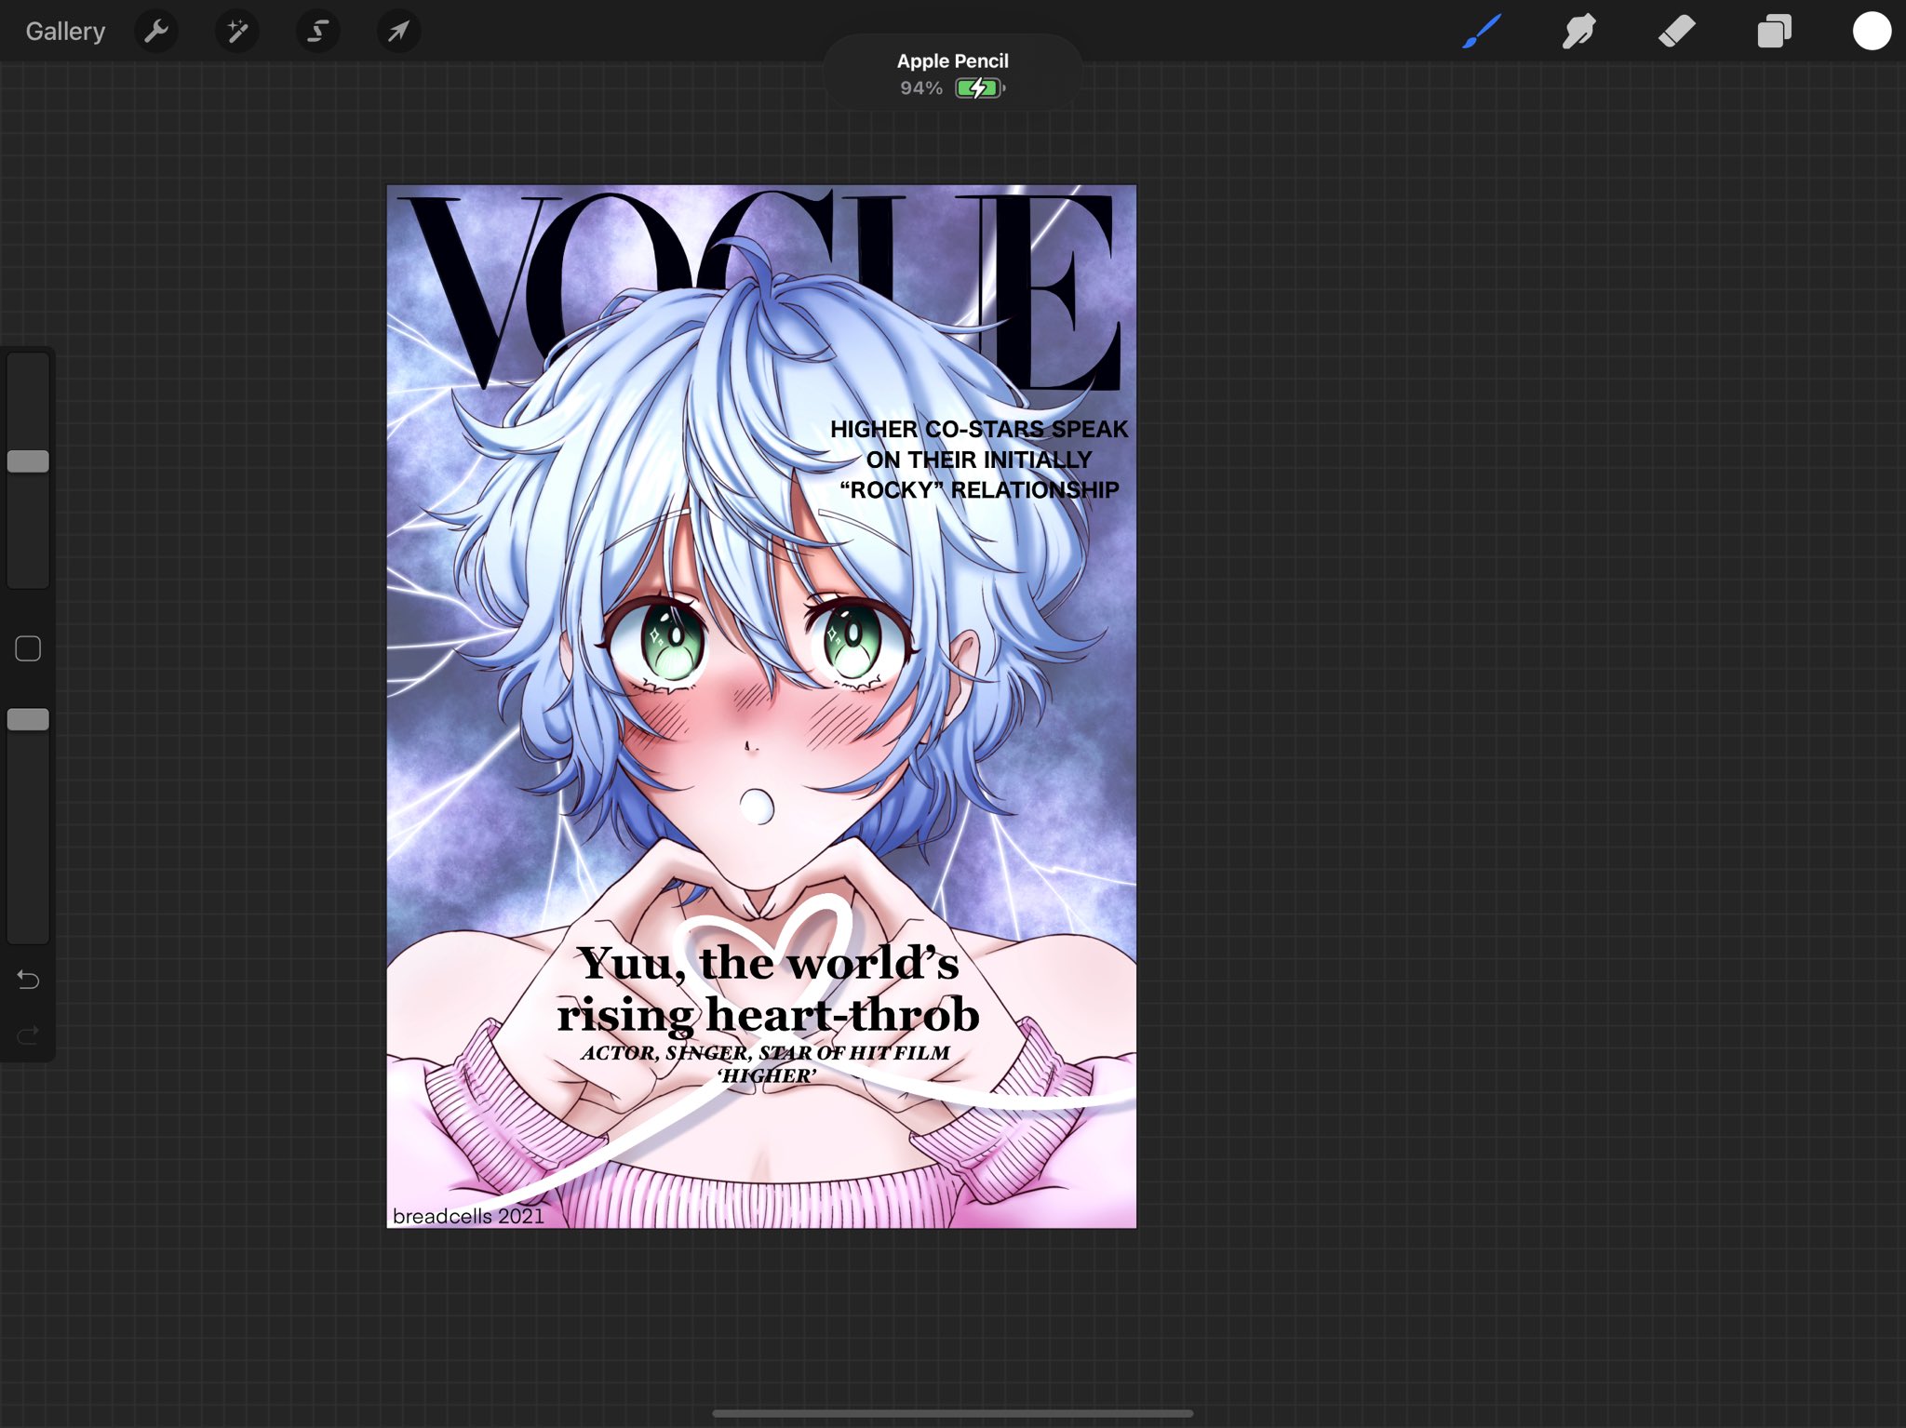Select the Paint brush tool
Image resolution: width=1906 pixels, height=1428 pixels.
(1482, 32)
